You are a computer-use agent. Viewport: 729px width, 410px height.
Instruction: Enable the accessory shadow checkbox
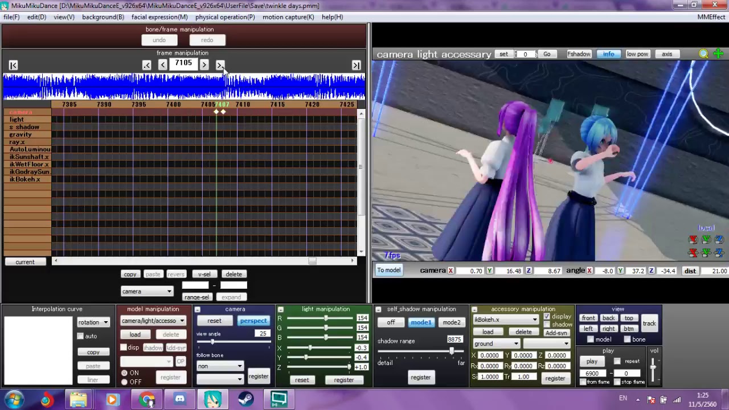click(547, 325)
